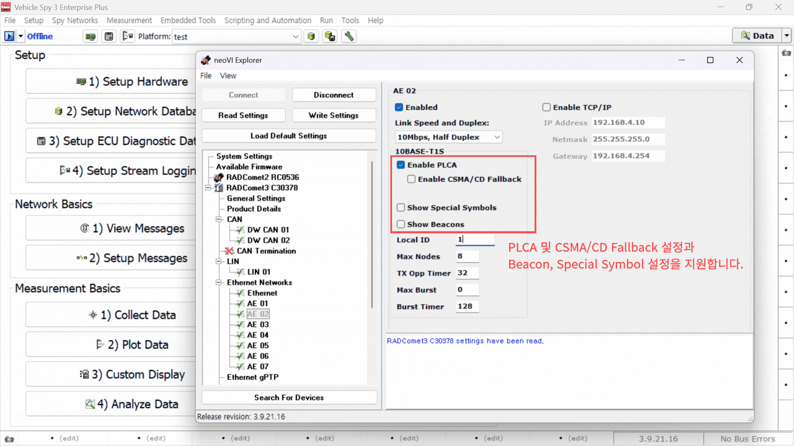Viewport: 794px width, 446px height.
Task: Click the Write Settings button
Action: coord(333,115)
